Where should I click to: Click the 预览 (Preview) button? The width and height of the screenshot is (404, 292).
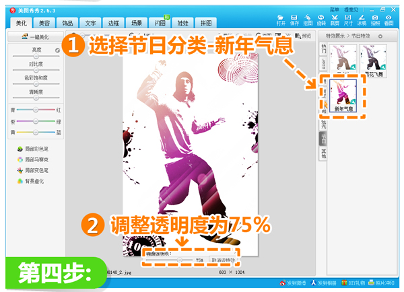point(304,36)
